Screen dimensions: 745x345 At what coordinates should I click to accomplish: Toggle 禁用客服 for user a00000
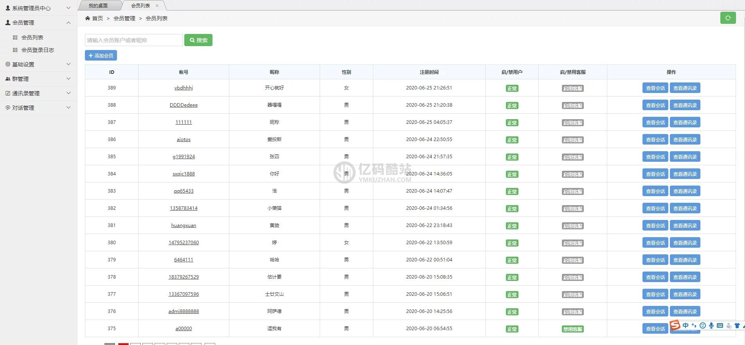pyautogui.click(x=573, y=329)
